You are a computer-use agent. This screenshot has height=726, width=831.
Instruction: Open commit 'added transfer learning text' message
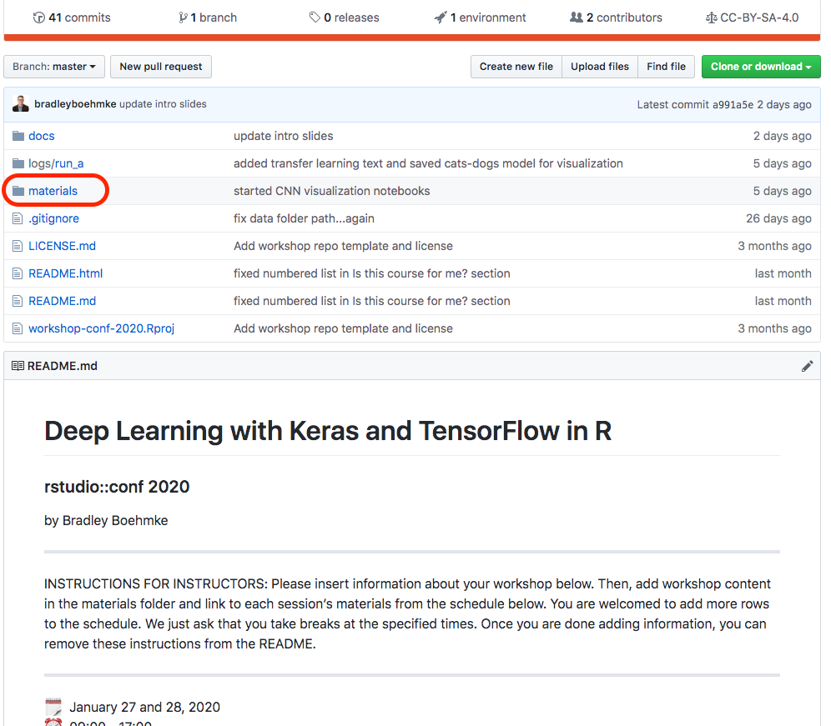coord(428,163)
